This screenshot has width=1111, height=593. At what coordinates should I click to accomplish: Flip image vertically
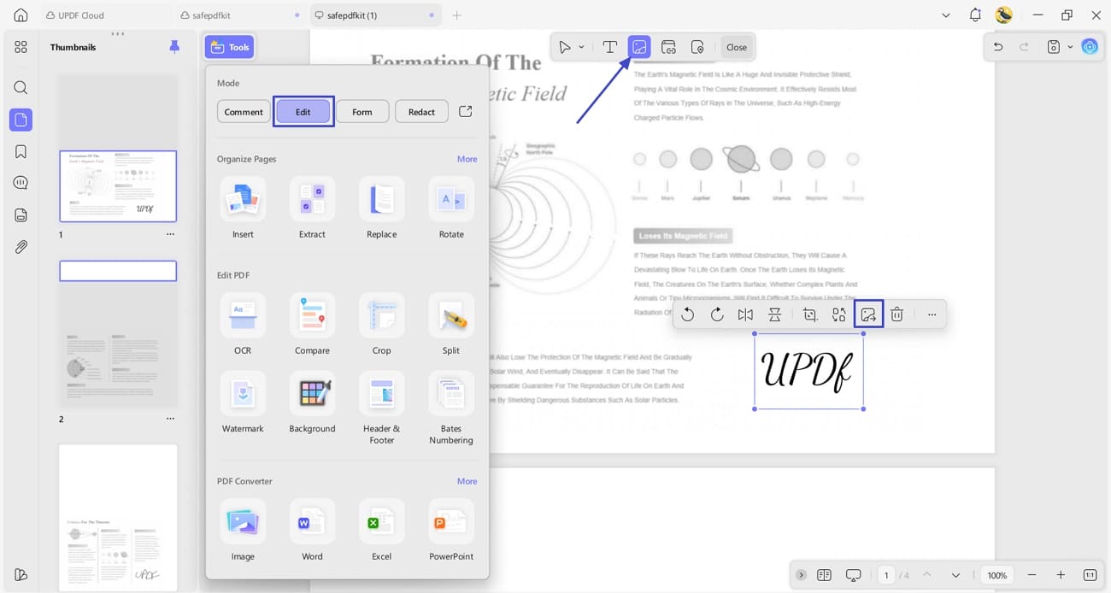(774, 314)
